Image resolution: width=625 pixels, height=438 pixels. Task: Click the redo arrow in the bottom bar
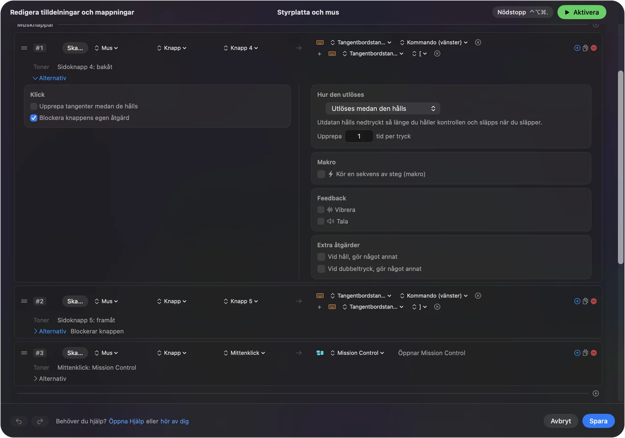40,421
